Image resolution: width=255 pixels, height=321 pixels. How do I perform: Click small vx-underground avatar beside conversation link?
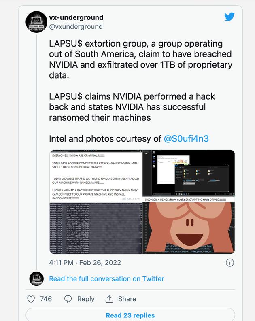(x=36, y=278)
